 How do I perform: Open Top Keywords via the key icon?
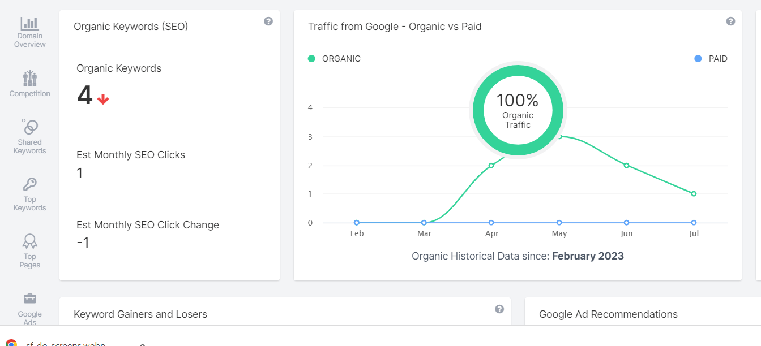[x=29, y=184]
